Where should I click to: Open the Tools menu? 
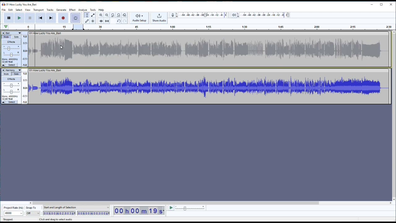93,10
